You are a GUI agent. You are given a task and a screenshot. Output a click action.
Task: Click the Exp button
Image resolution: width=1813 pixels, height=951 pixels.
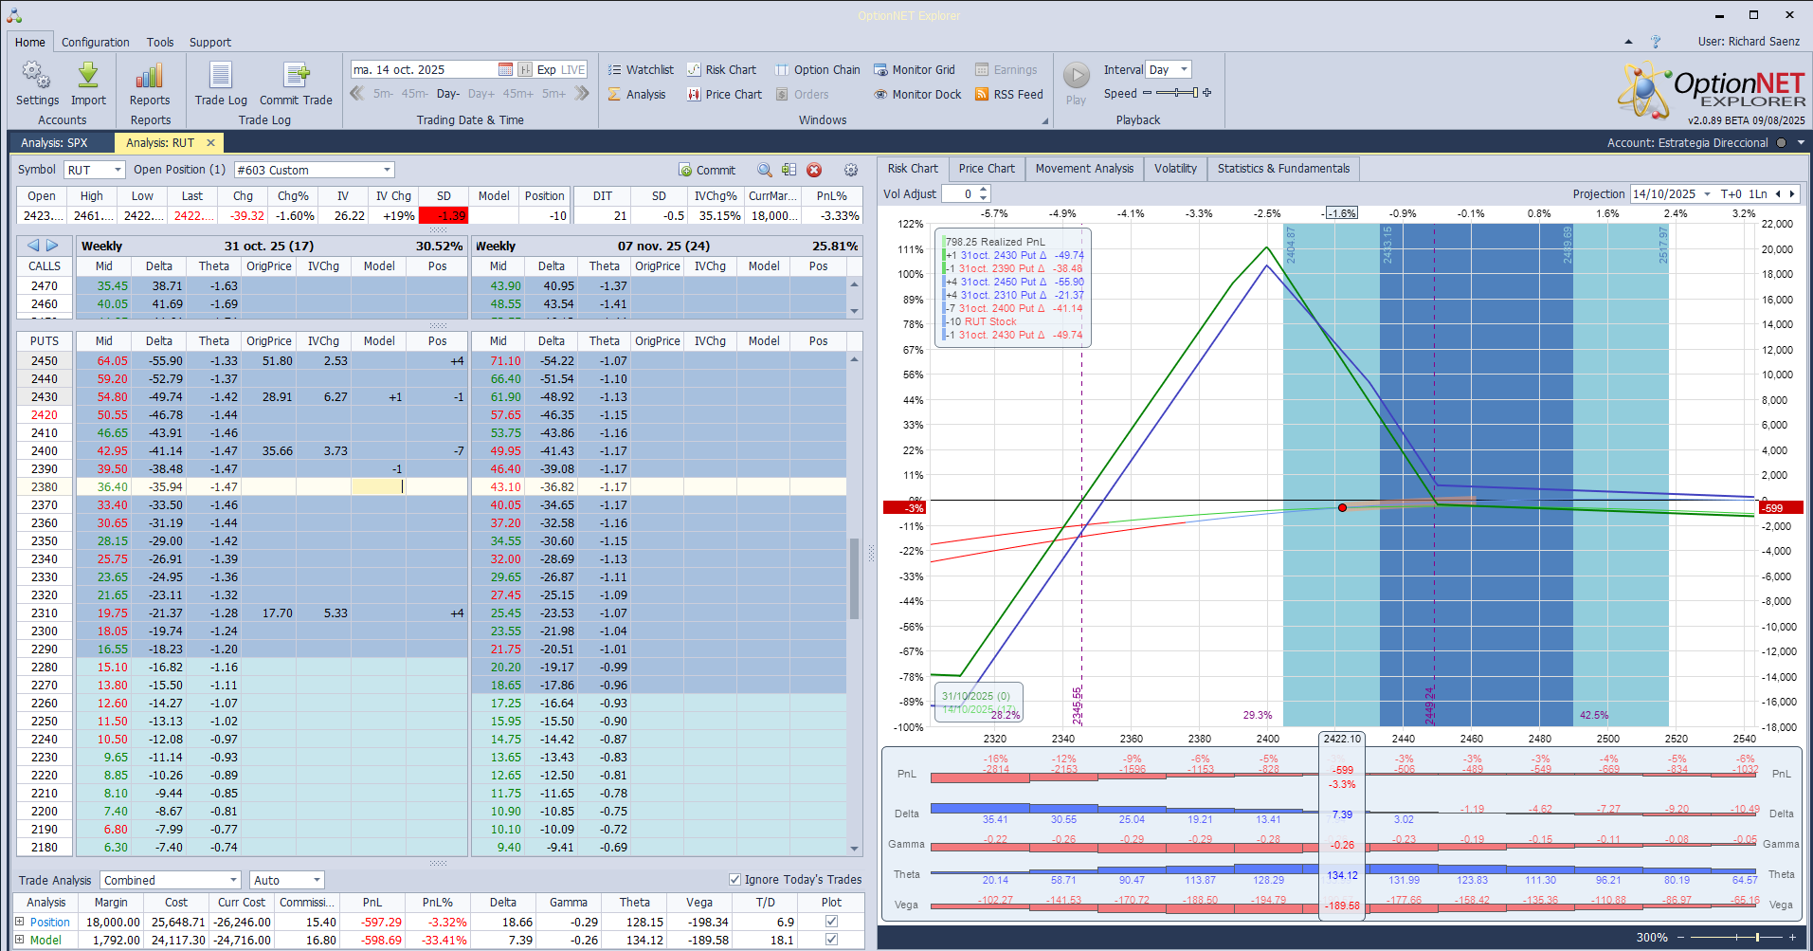pyautogui.click(x=546, y=69)
